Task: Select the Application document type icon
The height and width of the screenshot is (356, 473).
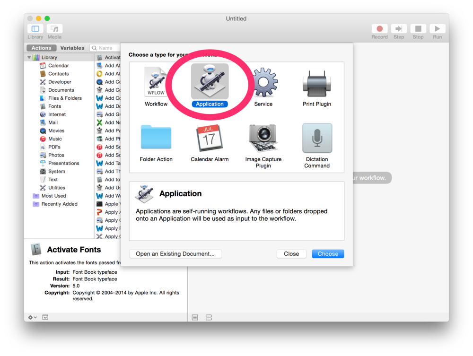Action: pos(210,81)
